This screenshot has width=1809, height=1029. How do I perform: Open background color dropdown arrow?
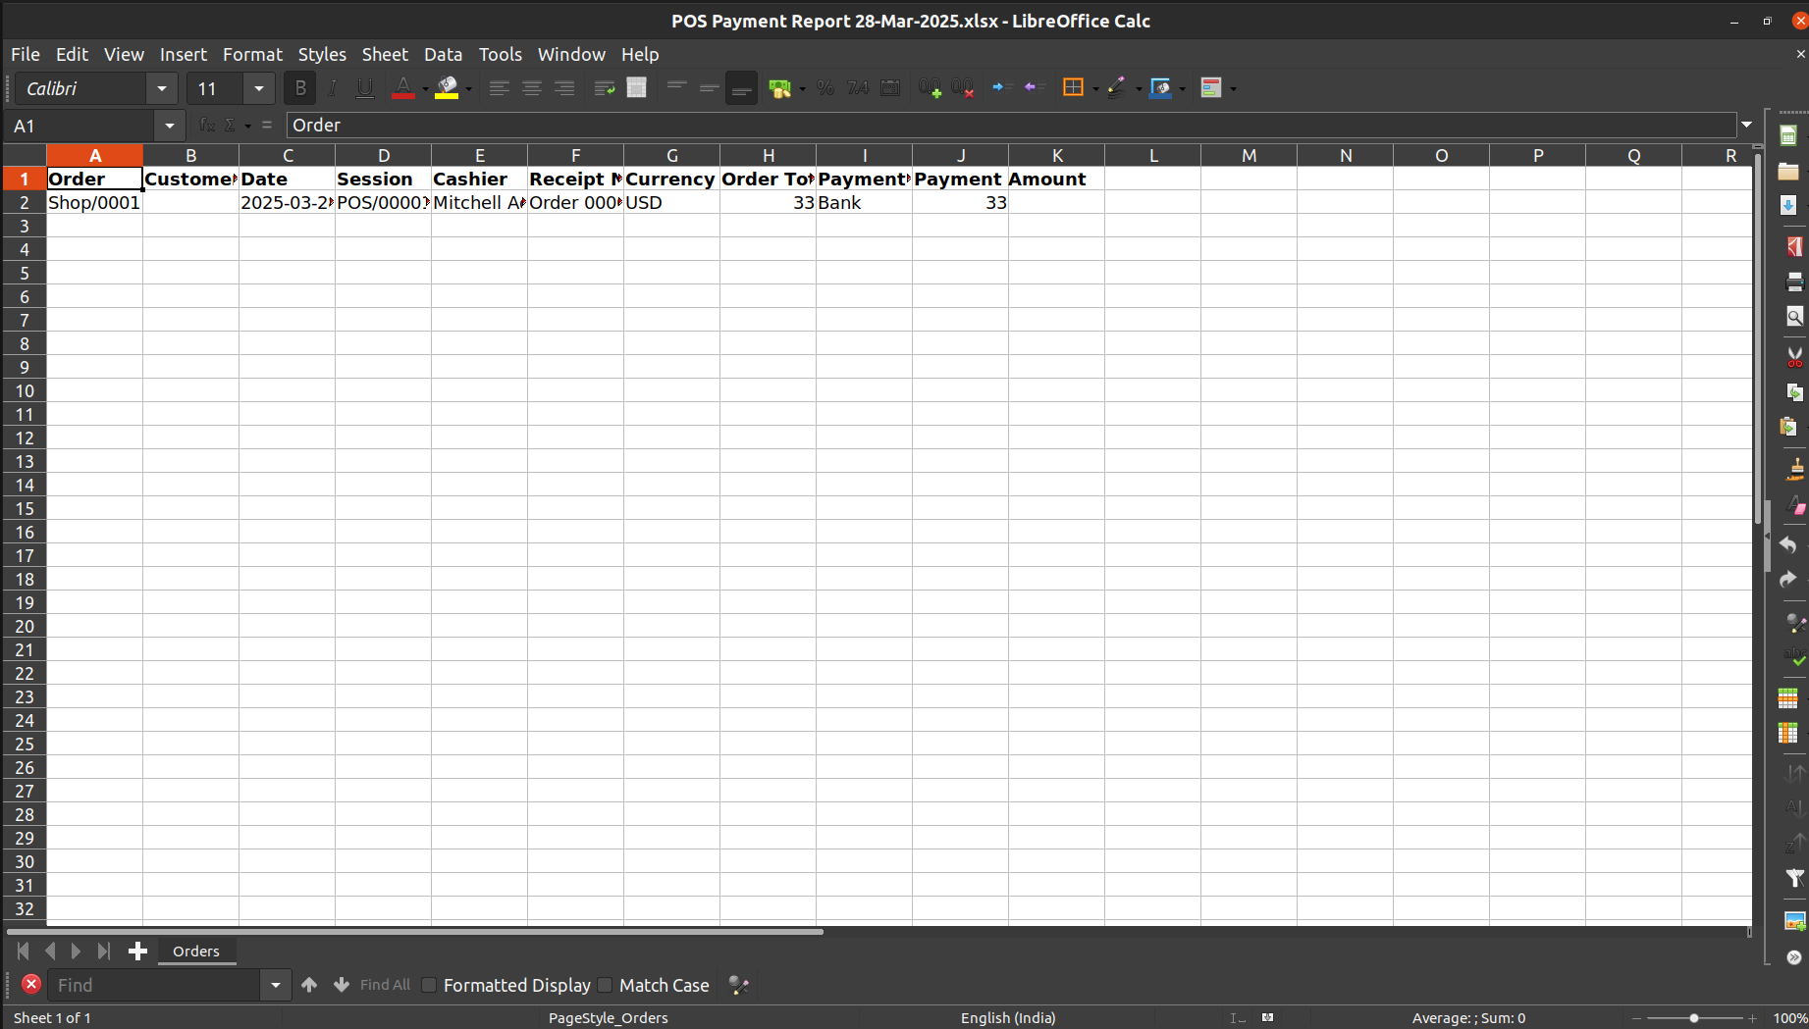coord(469,89)
